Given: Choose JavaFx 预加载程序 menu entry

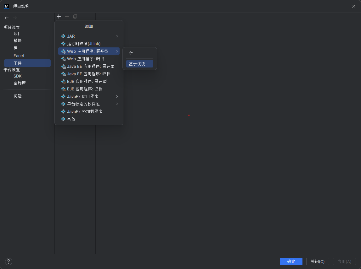Looking at the screenshot, I should tap(89, 111).
